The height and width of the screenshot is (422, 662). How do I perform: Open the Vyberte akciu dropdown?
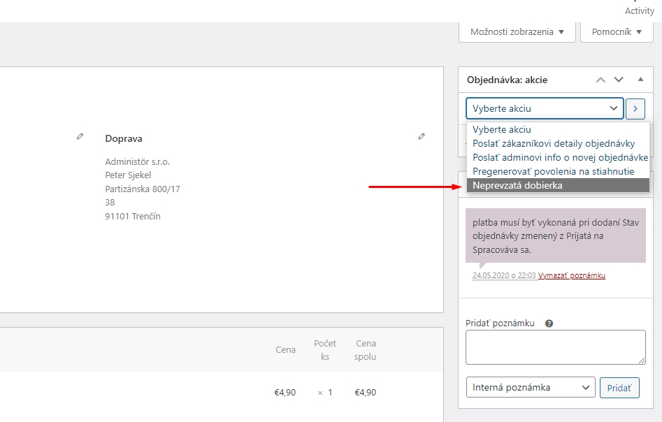tap(545, 108)
